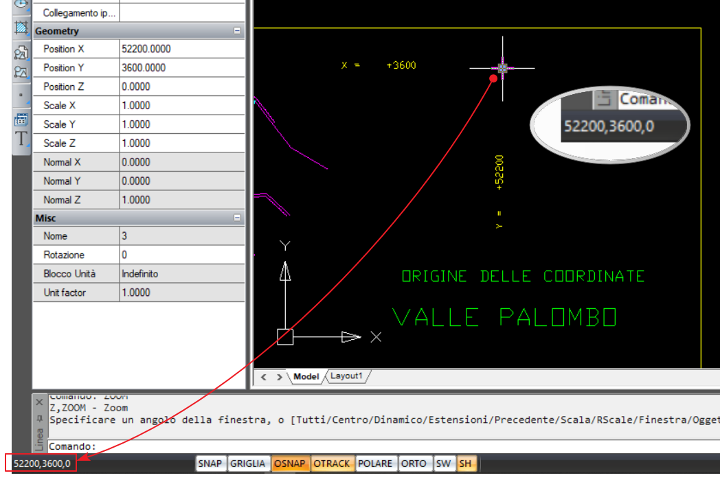Enable GRIGLIA grid display
720x482 pixels.
(247, 463)
